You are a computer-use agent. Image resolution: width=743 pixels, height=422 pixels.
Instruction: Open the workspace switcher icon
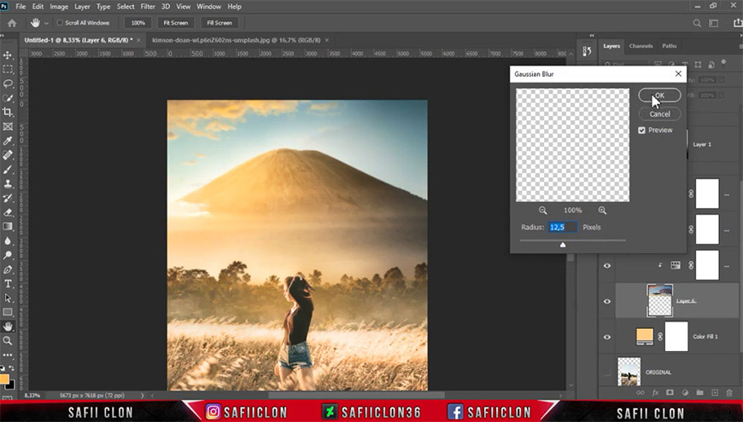[713, 23]
